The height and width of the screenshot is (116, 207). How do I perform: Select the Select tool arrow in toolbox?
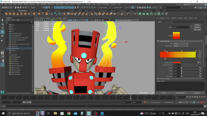tap(2, 20)
